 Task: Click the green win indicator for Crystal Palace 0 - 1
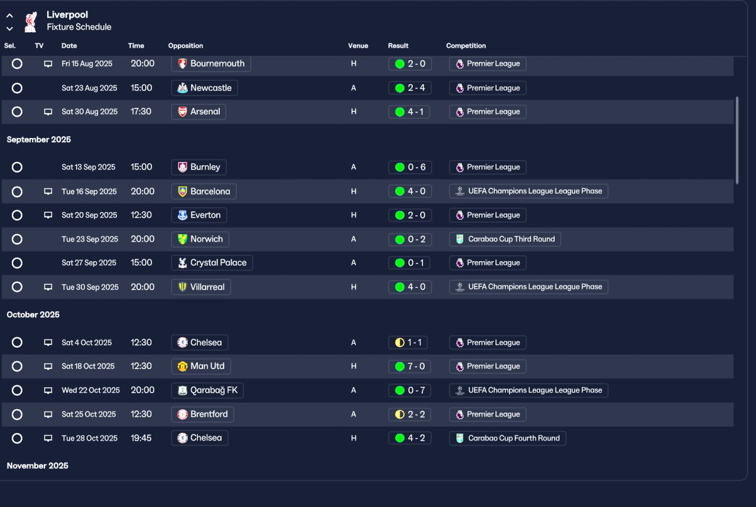[400, 263]
